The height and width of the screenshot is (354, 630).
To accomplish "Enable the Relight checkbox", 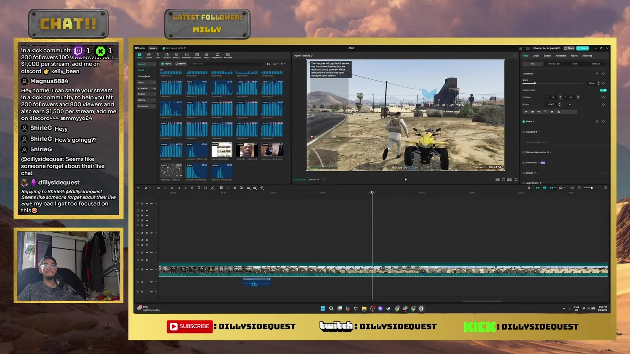I will coord(524,173).
